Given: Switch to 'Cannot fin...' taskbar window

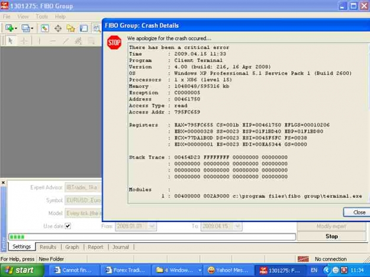Looking at the screenshot, I should pos(74,270).
